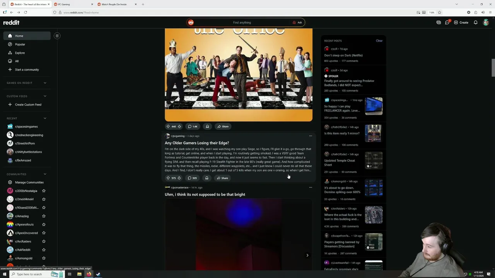
Task: Downvote the Office post with 440 score
Action: (x=179, y=126)
